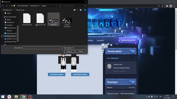Go back in the Open dialog

pos(3,6)
